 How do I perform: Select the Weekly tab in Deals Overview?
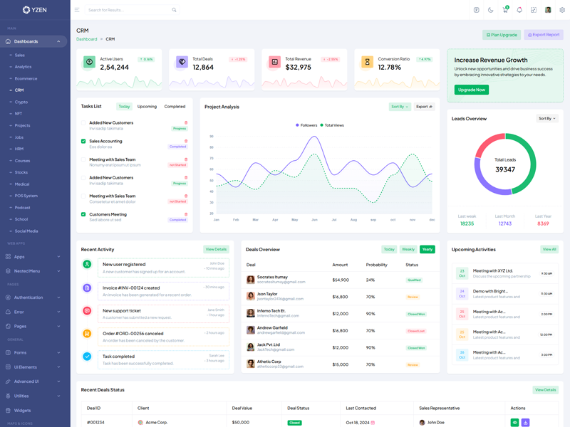coord(408,250)
